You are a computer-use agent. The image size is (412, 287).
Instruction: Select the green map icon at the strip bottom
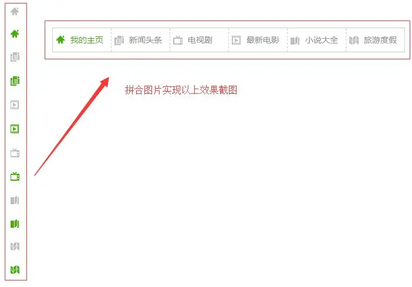[x=15, y=269]
